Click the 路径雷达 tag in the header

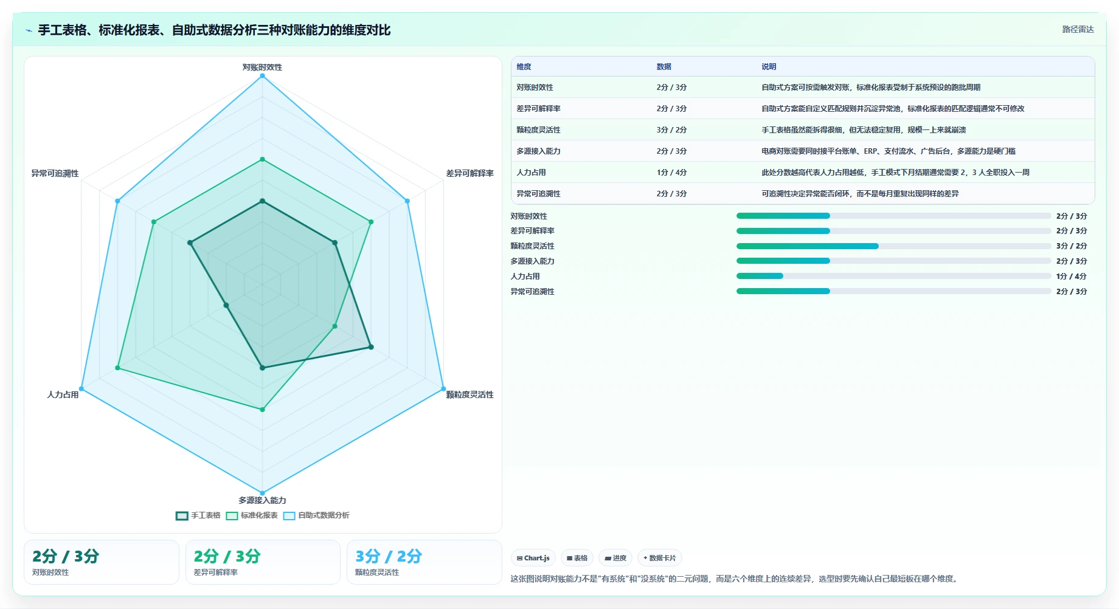1078,29
